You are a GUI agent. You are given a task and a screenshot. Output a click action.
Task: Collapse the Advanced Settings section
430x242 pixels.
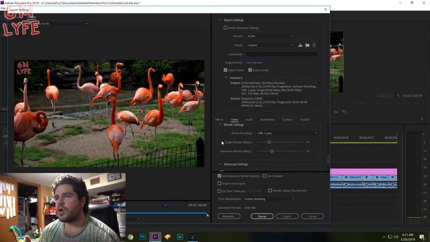click(x=220, y=164)
